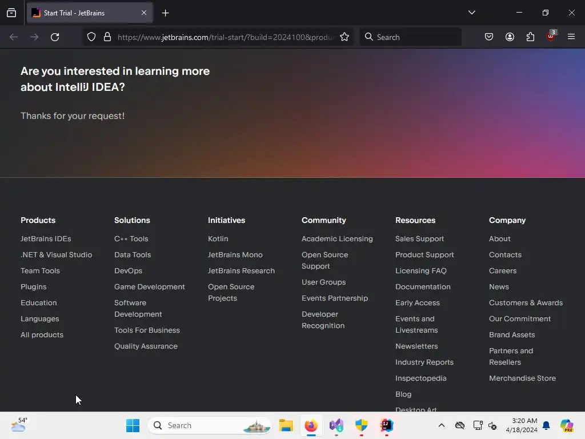
Task: Open the Blog link
Action: [403, 394]
